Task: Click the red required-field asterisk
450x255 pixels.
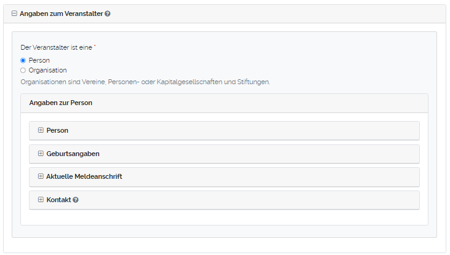Action: [x=95, y=47]
